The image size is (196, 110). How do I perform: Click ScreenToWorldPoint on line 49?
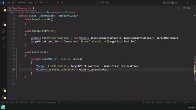pos(93,42)
